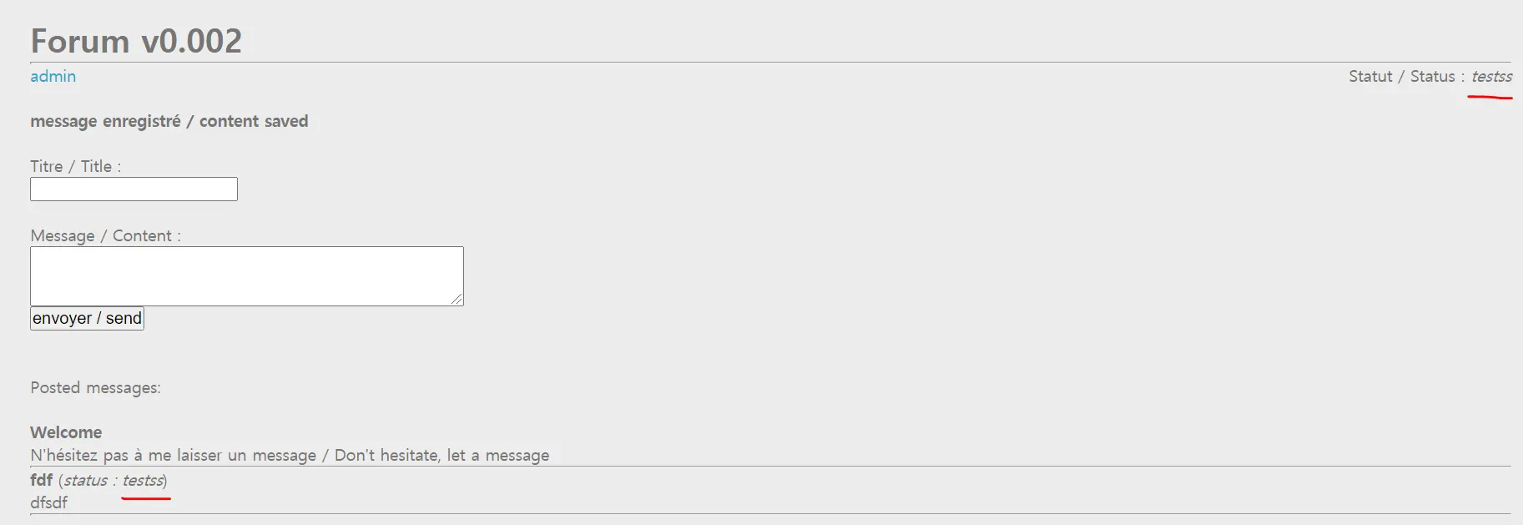Click the Posted messages heading
This screenshot has height=525, width=1523.
click(95, 387)
